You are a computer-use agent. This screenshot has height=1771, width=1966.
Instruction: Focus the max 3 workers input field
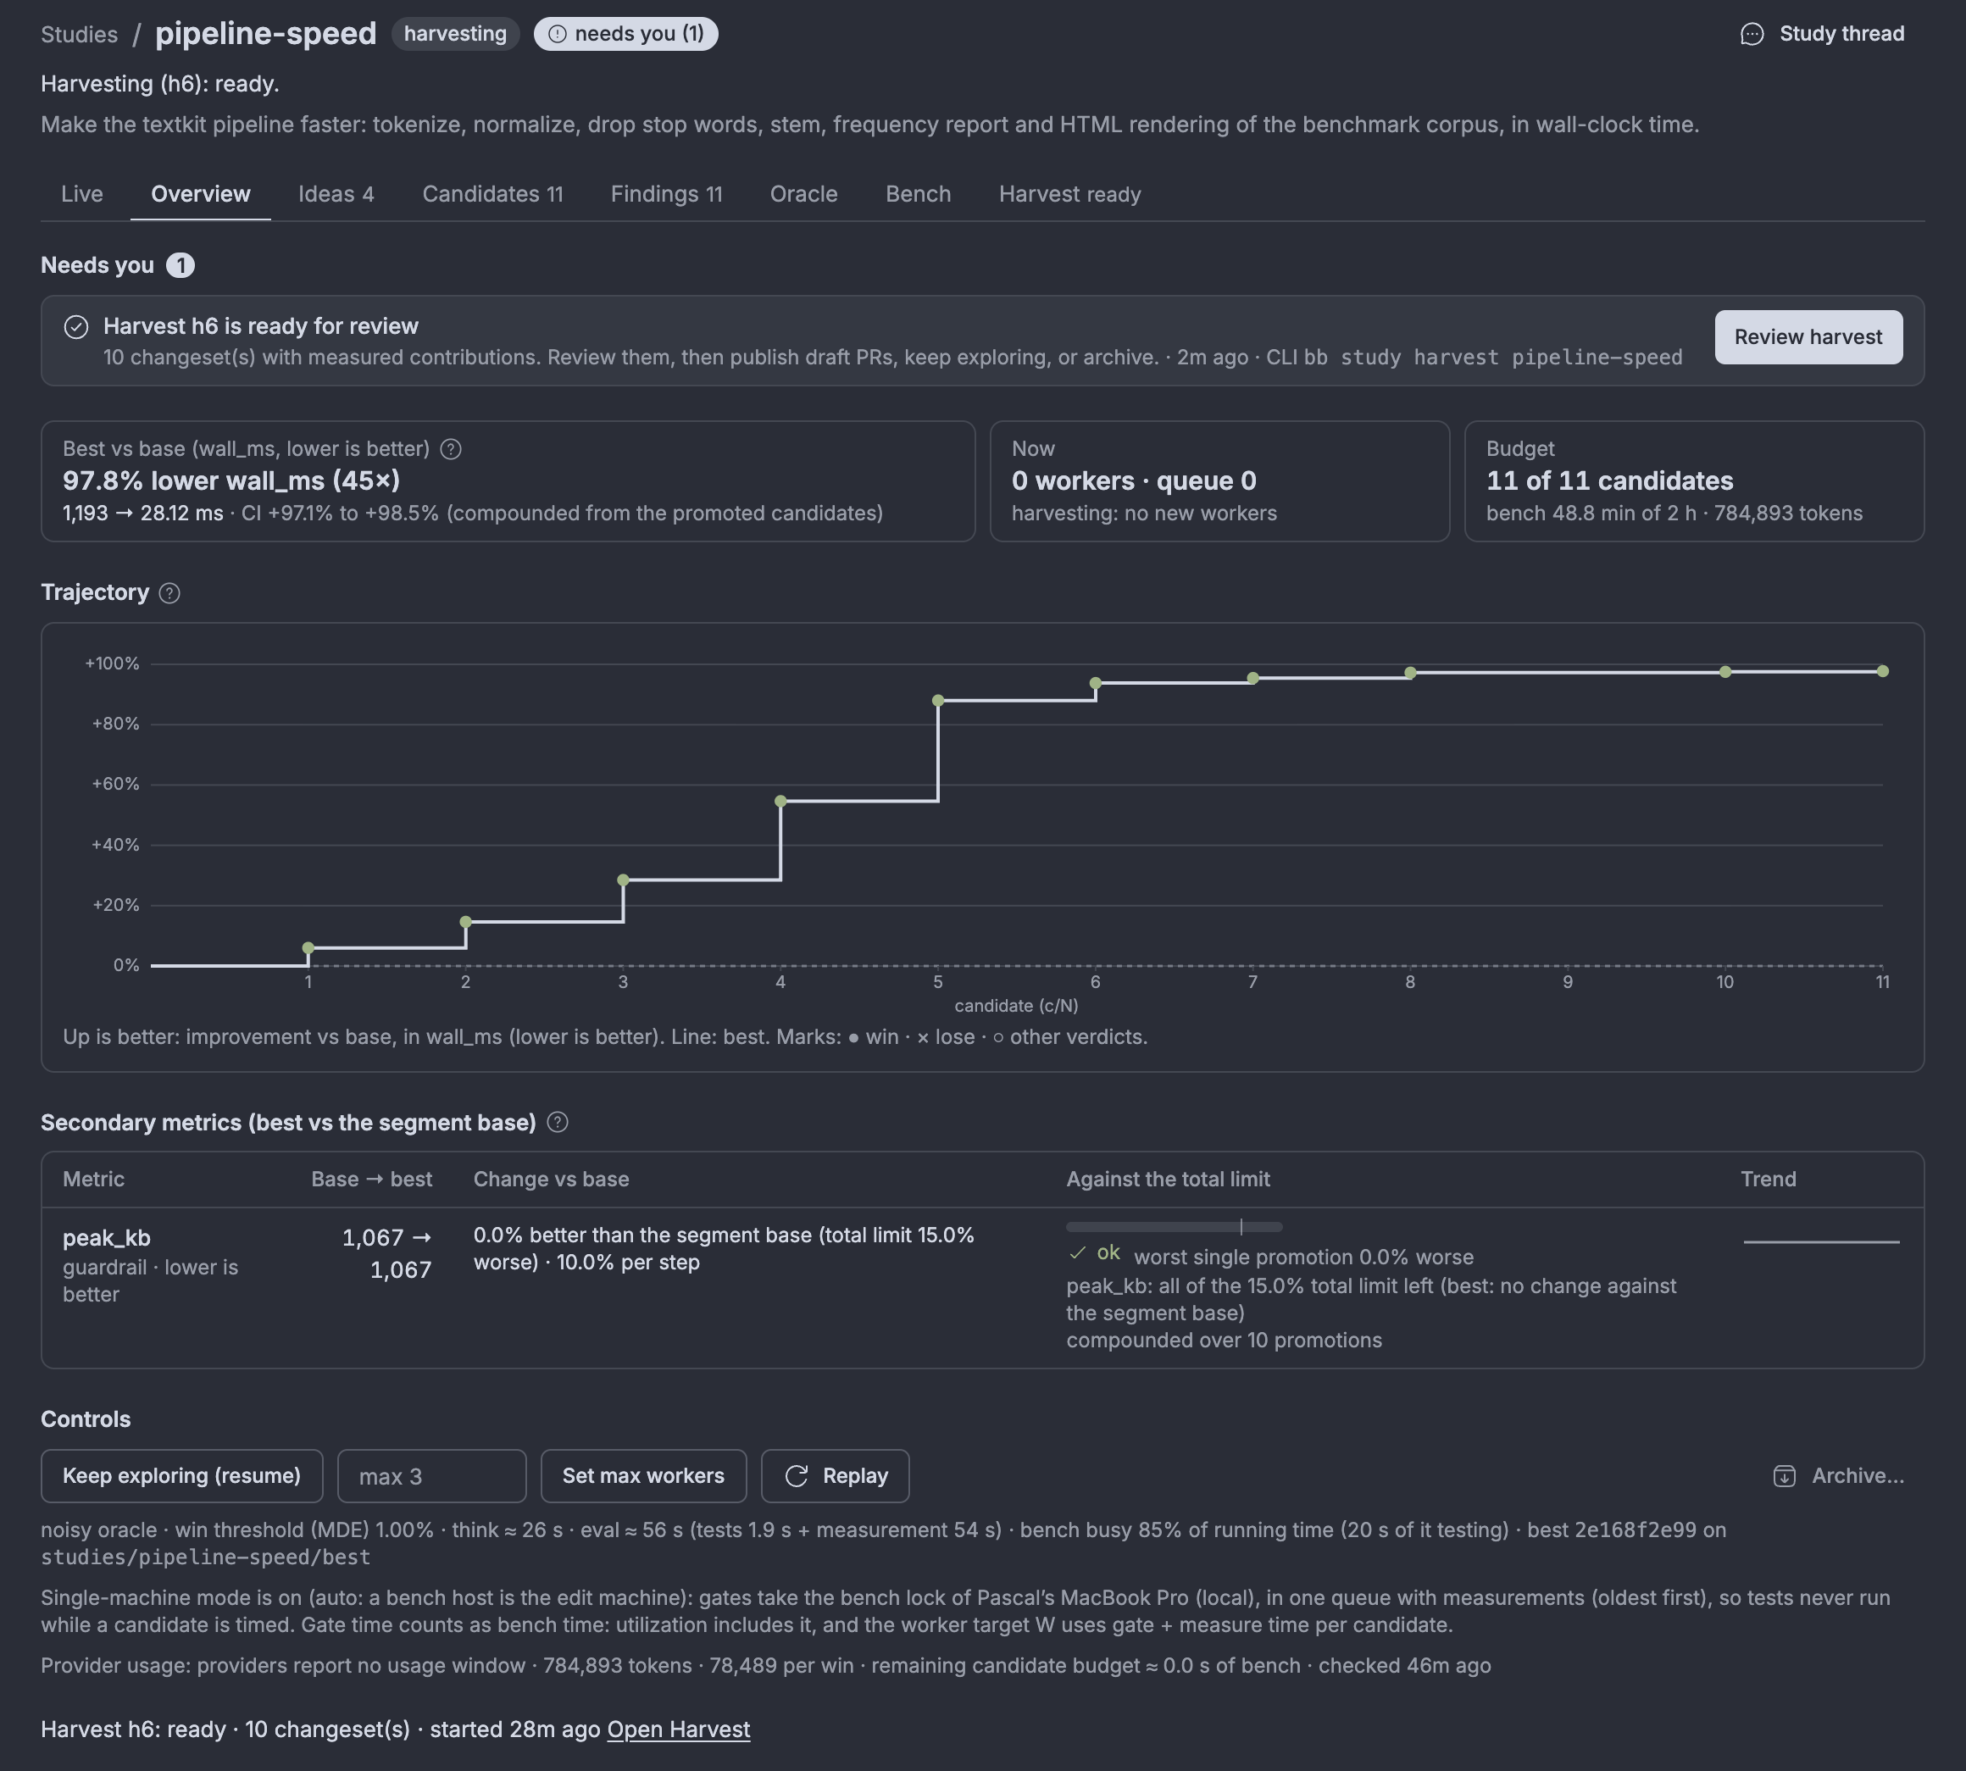coord(431,1476)
